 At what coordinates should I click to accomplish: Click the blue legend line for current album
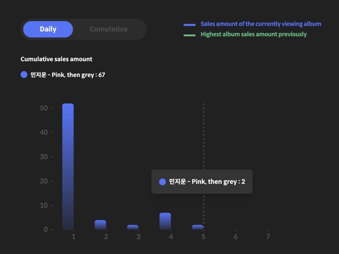[x=189, y=25]
